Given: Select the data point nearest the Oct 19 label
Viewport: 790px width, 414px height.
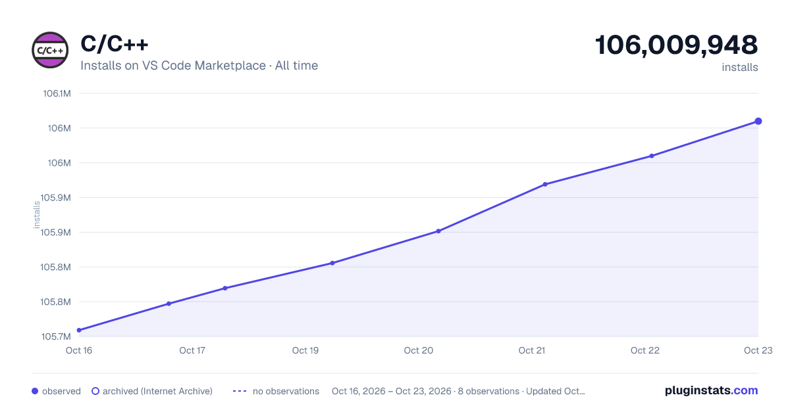Looking at the screenshot, I should [x=332, y=263].
